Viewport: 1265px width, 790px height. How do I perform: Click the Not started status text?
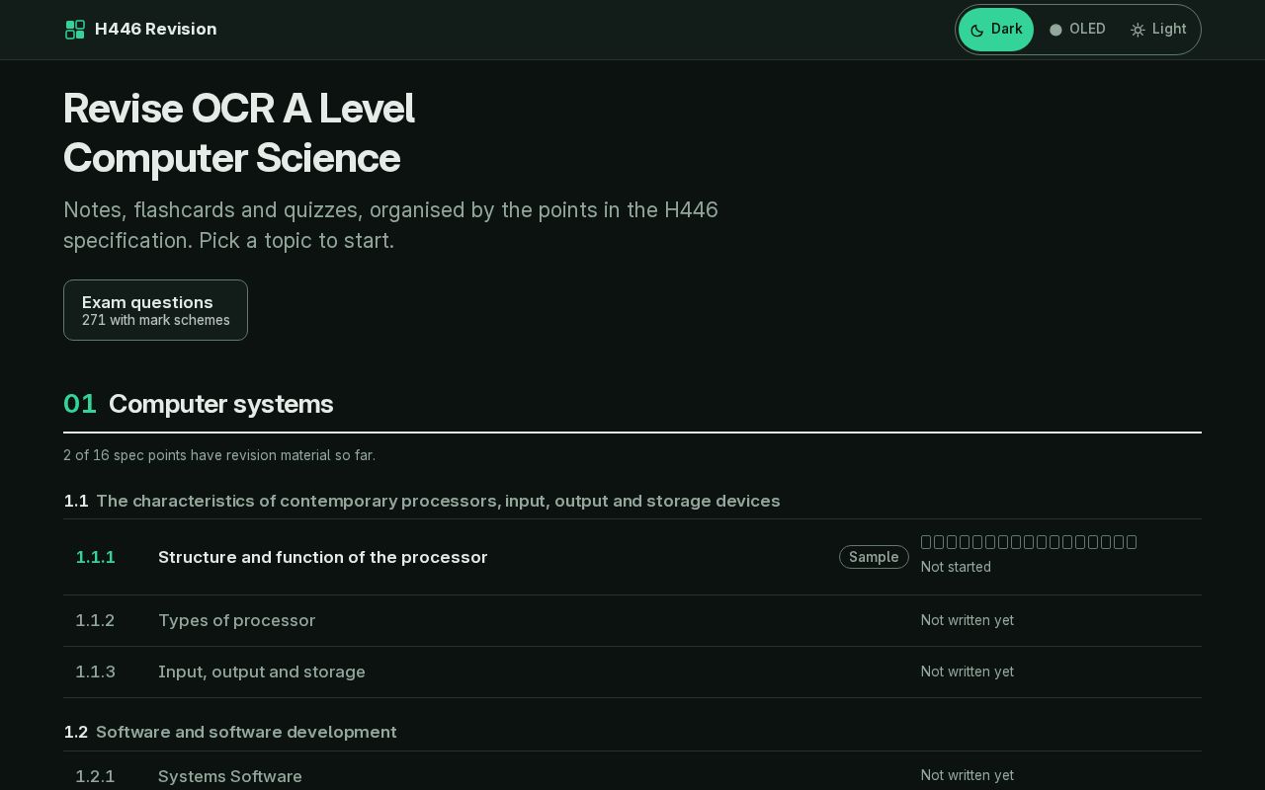coord(956,567)
